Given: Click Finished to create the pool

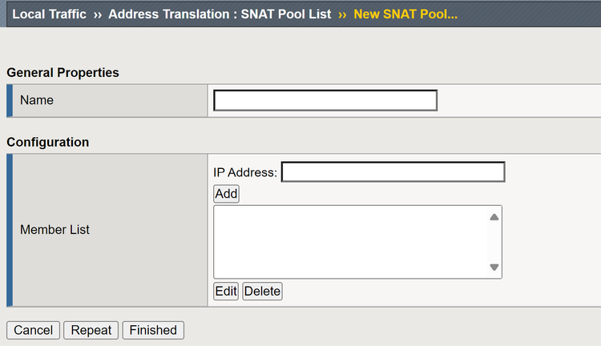Looking at the screenshot, I should pyautogui.click(x=153, y=330).
